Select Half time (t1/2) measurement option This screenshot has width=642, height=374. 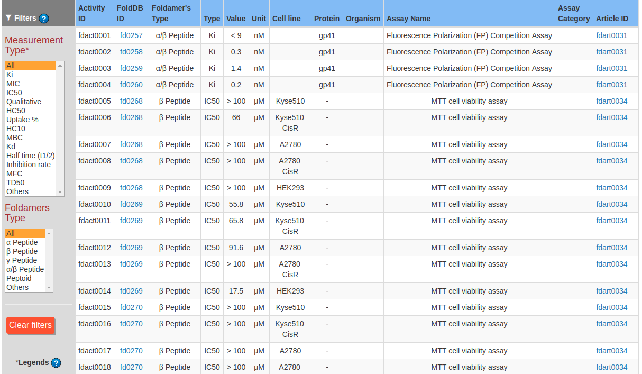coord(30,156)
